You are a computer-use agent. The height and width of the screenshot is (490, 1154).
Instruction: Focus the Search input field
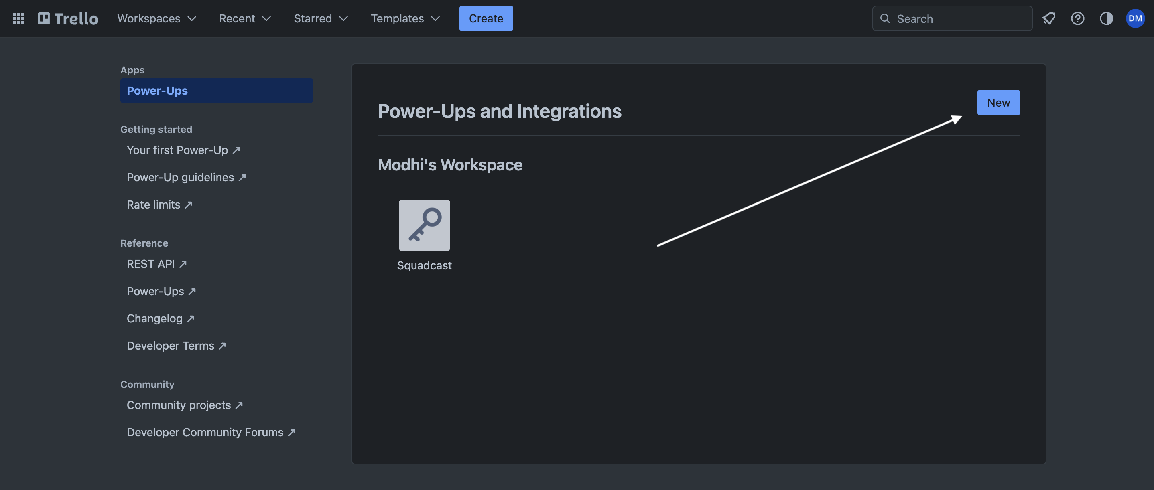click(959, 19)
